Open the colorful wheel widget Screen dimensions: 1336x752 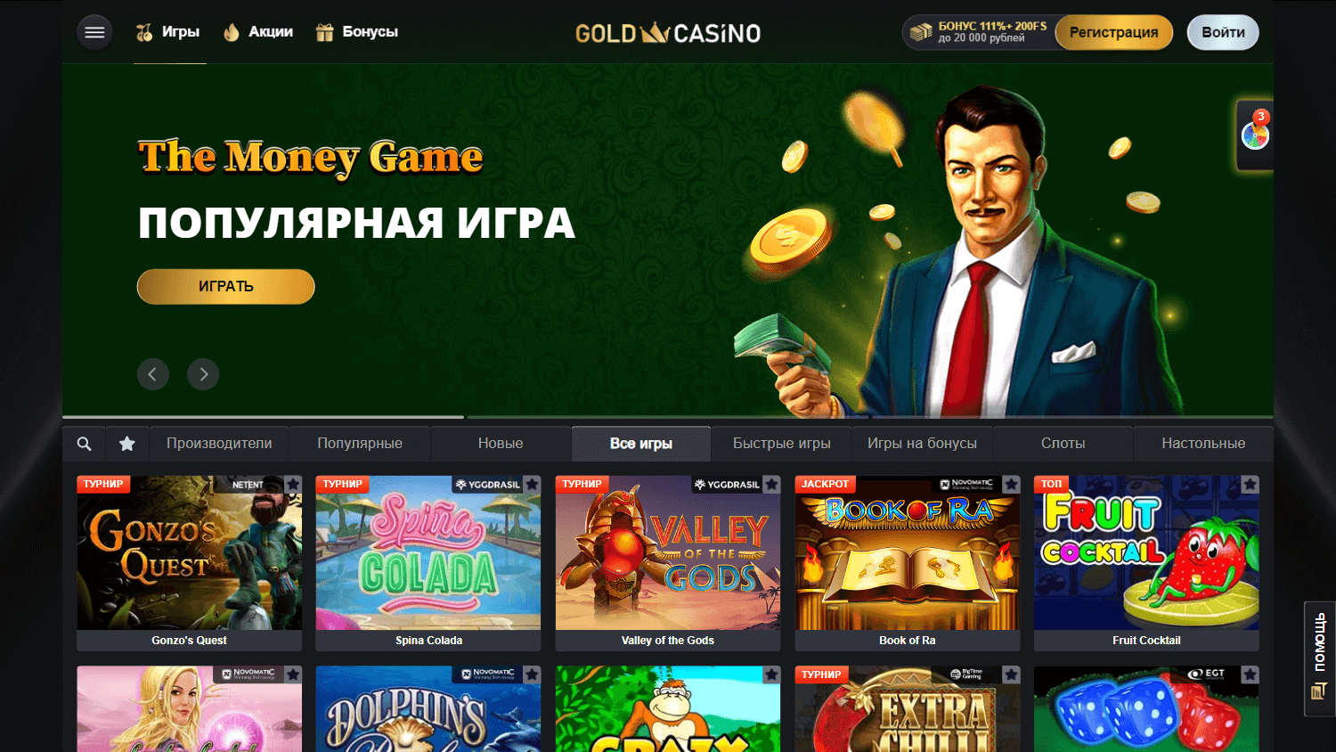pyautogui.click(x=1255, y=135)
